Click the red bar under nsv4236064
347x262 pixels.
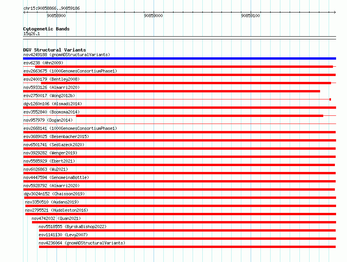point(187,247)
